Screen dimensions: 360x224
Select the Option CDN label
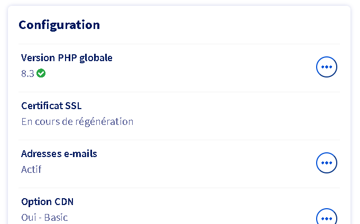coord(48,201)
